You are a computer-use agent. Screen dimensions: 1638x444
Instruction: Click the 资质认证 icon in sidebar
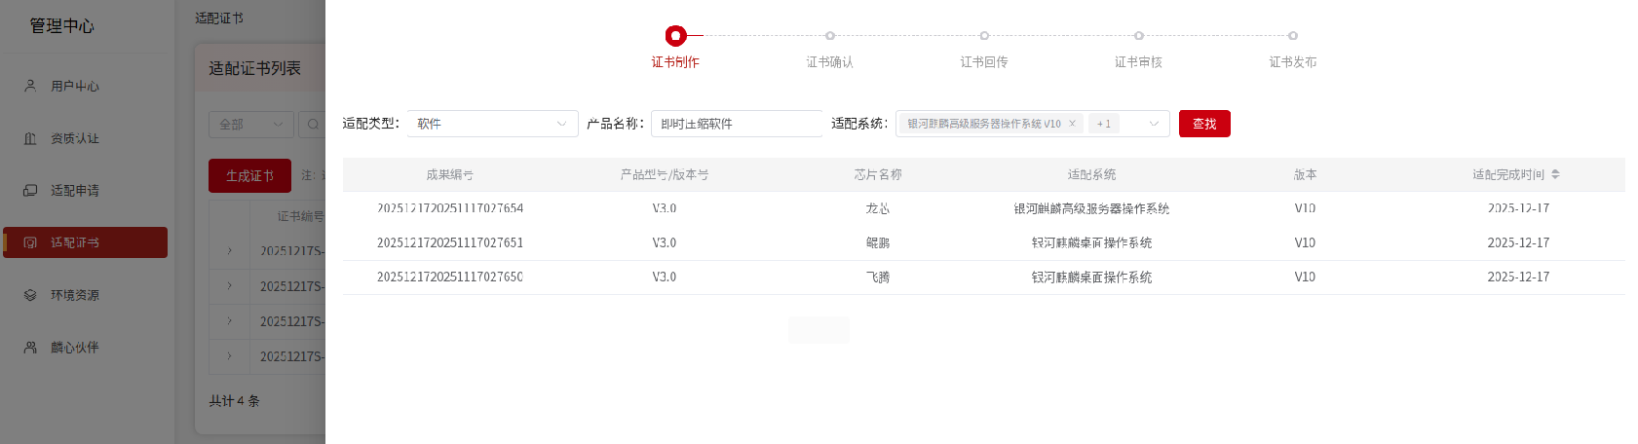[30, 138]
